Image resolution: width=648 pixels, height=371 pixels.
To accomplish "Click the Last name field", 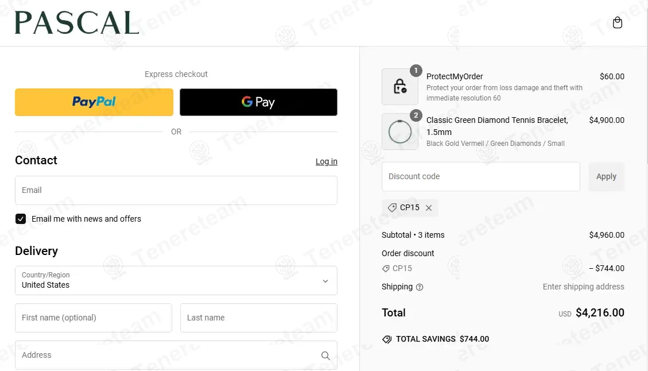I will (258, 318).
